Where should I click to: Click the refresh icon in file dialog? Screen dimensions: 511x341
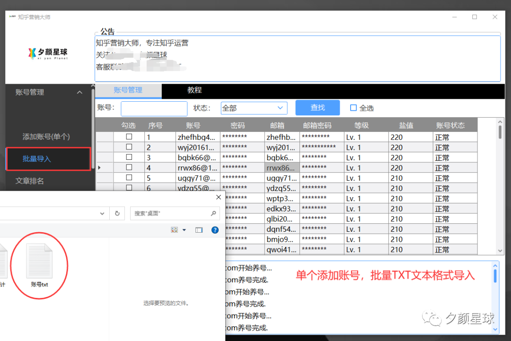pos(117,213)
